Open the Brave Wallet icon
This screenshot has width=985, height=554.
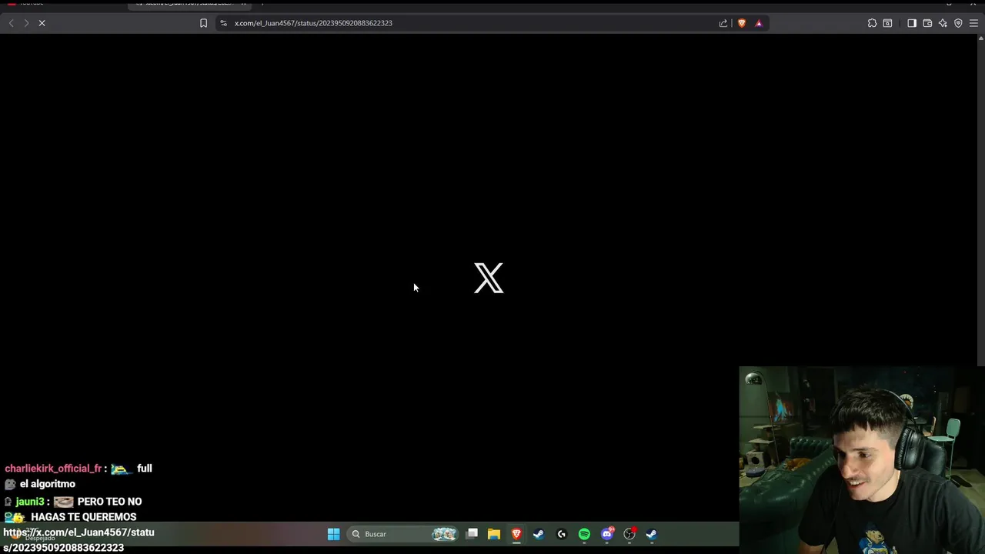point(927,23)
